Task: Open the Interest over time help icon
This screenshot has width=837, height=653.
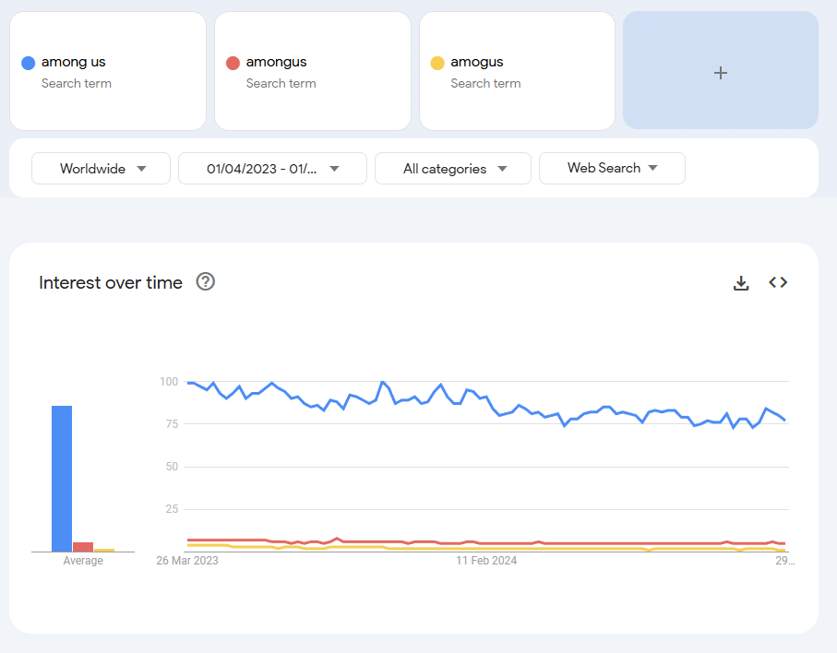Action: pyautogui.click(x=206, y=282)
